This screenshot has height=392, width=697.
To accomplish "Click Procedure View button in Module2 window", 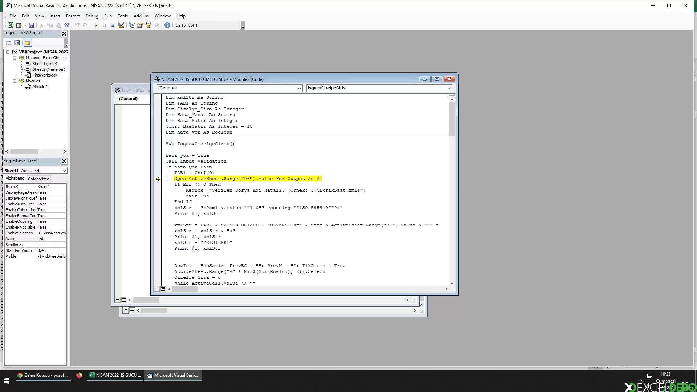I will point(157,289).
